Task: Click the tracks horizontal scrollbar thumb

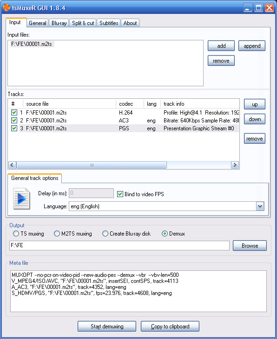Action: tap(92, 165)
